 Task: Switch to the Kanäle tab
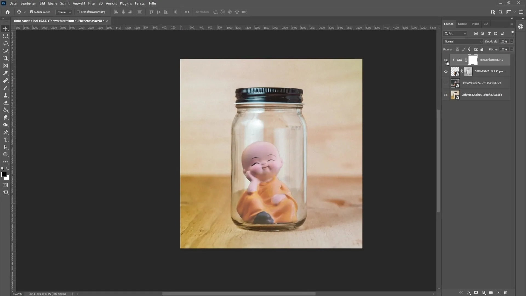coord(462,24)
